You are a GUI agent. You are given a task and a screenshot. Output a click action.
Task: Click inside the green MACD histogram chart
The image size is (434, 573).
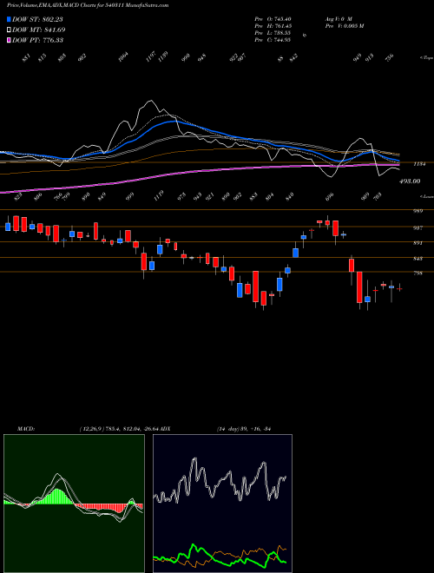tap(74, 504)
